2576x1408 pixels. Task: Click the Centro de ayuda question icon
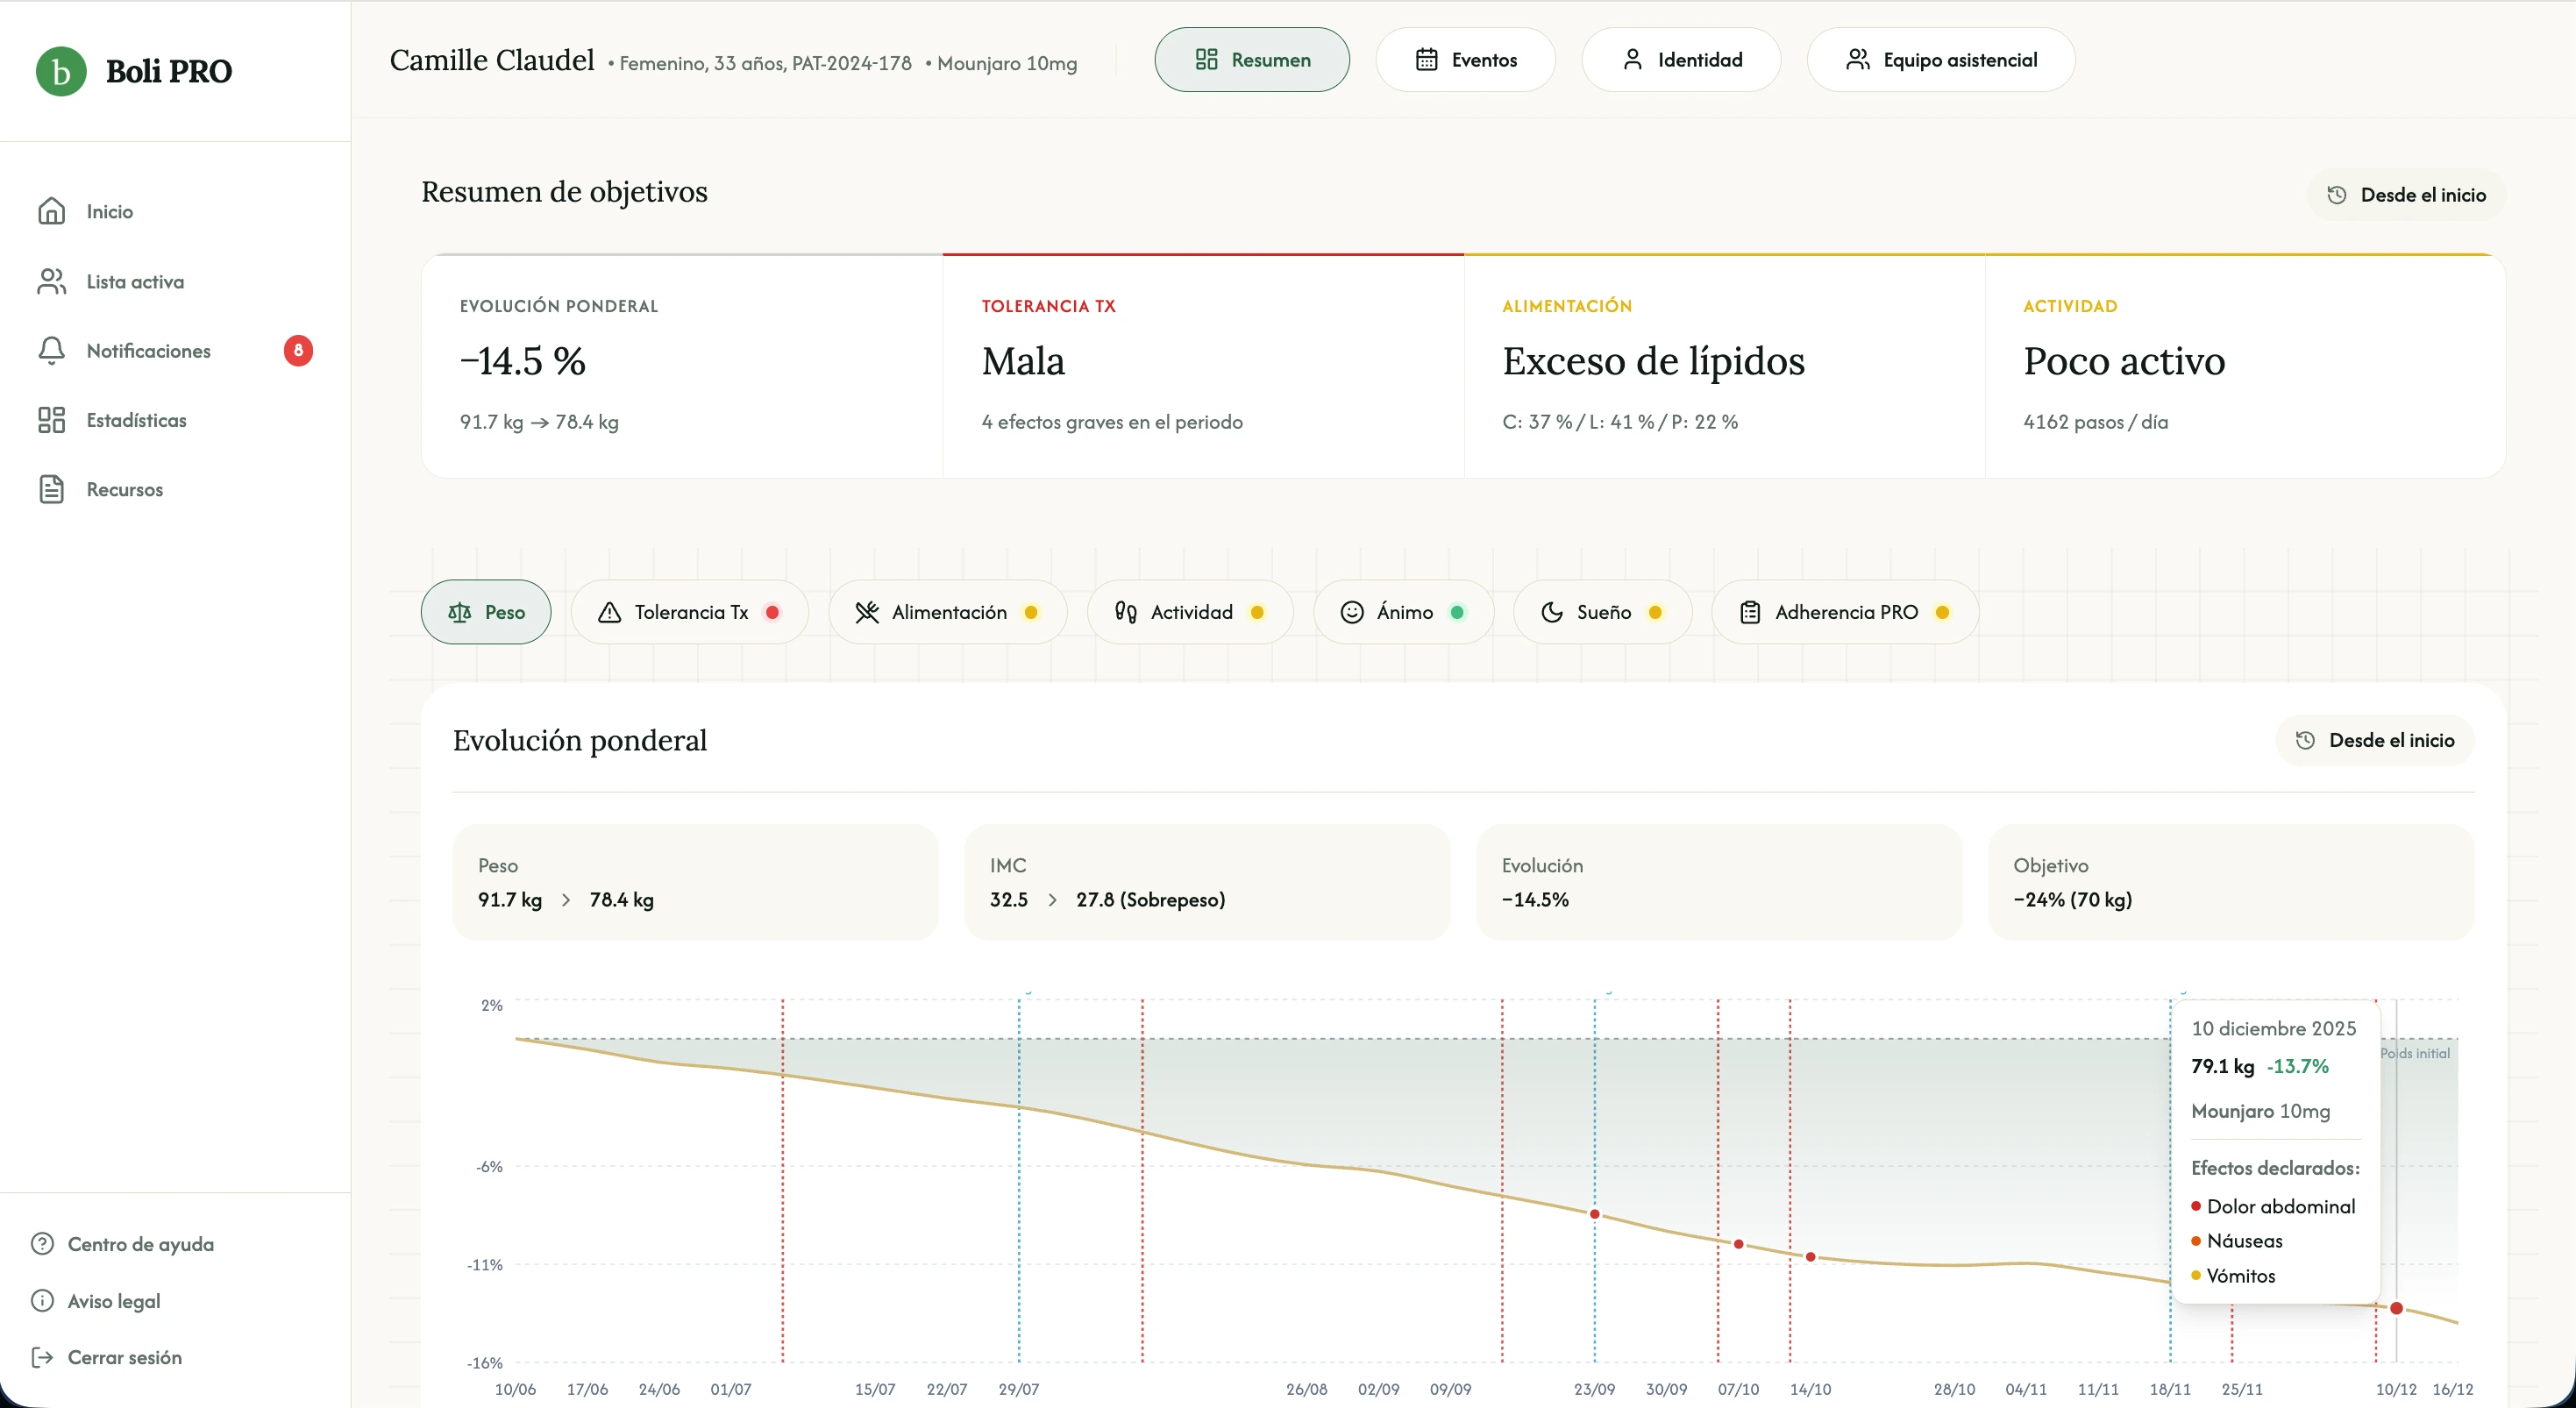coord(42,1244)
